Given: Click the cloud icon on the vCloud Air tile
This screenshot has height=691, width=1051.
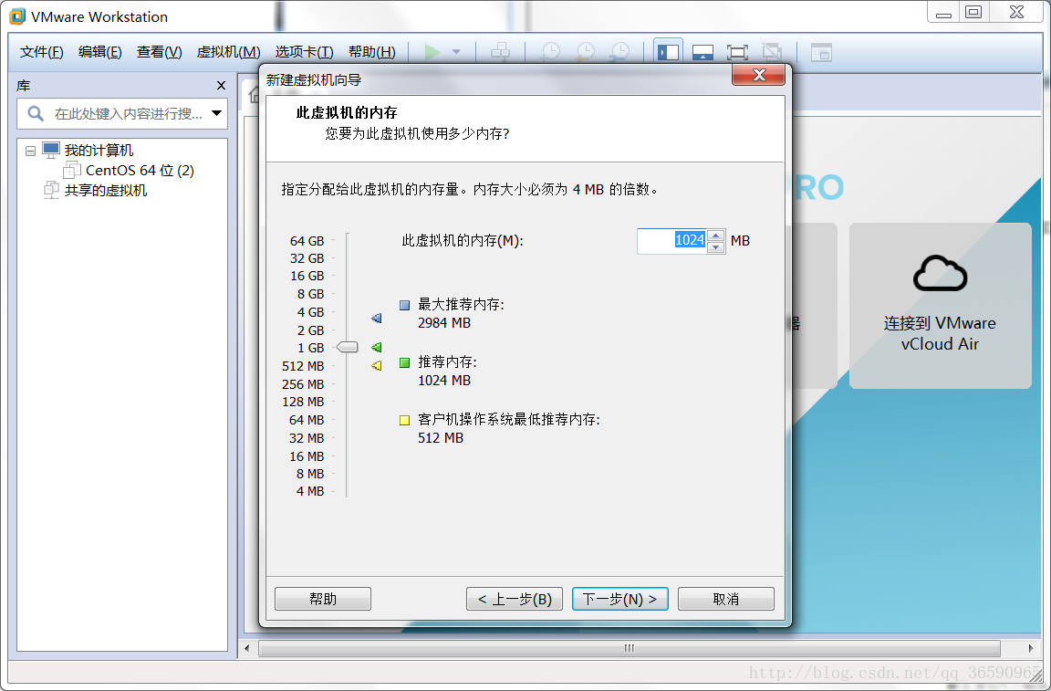Looking at the screenshot, I should tap(940, 274).
